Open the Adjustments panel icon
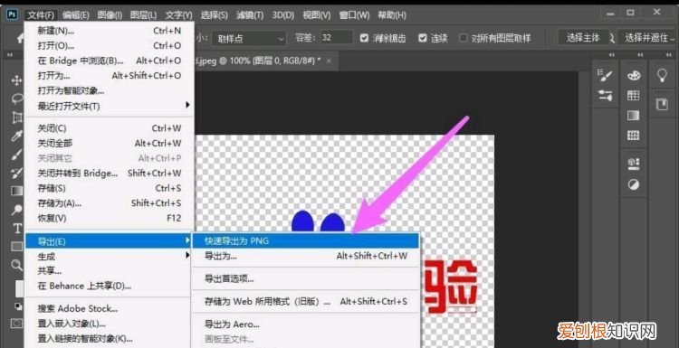The width and height of the screenshot is (679, 348). pos(633,185)
